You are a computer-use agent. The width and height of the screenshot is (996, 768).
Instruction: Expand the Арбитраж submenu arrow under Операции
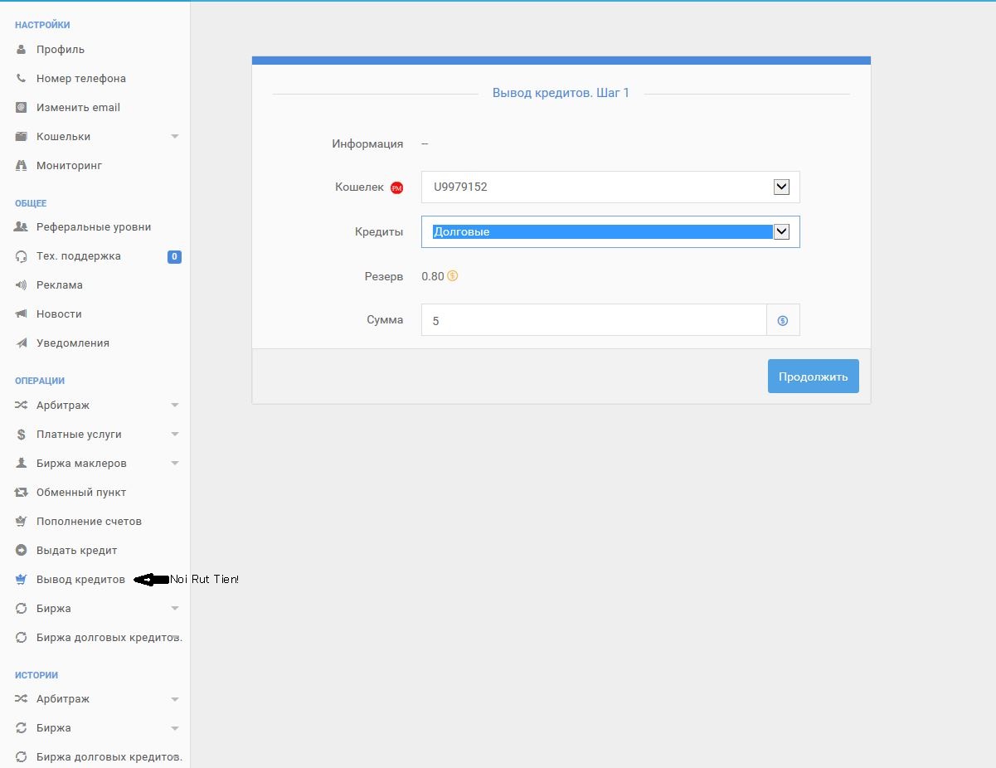175,406
